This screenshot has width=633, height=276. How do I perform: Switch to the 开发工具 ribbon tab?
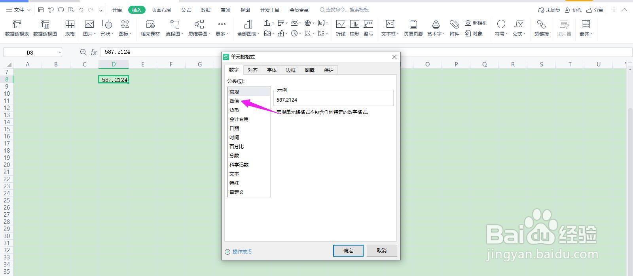(270, 10)
